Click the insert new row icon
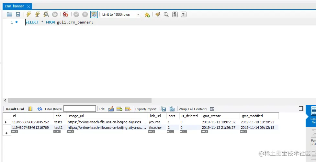316x162 pixels. pos(119,109)
